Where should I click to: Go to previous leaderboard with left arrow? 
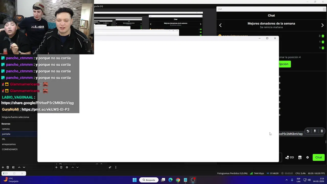(x=220, y=25)
